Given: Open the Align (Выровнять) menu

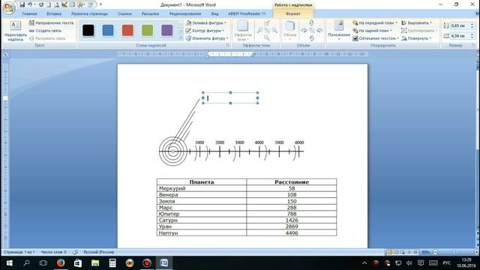Looking at the screenshot, I should 417,23.
